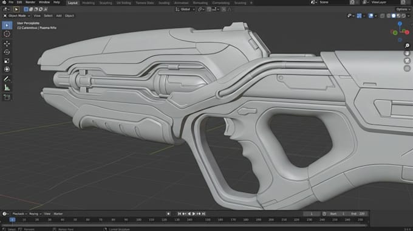This screenshot has height=231, width=413.
Task: Switch viewport shading to material preview
Action: 398,16
